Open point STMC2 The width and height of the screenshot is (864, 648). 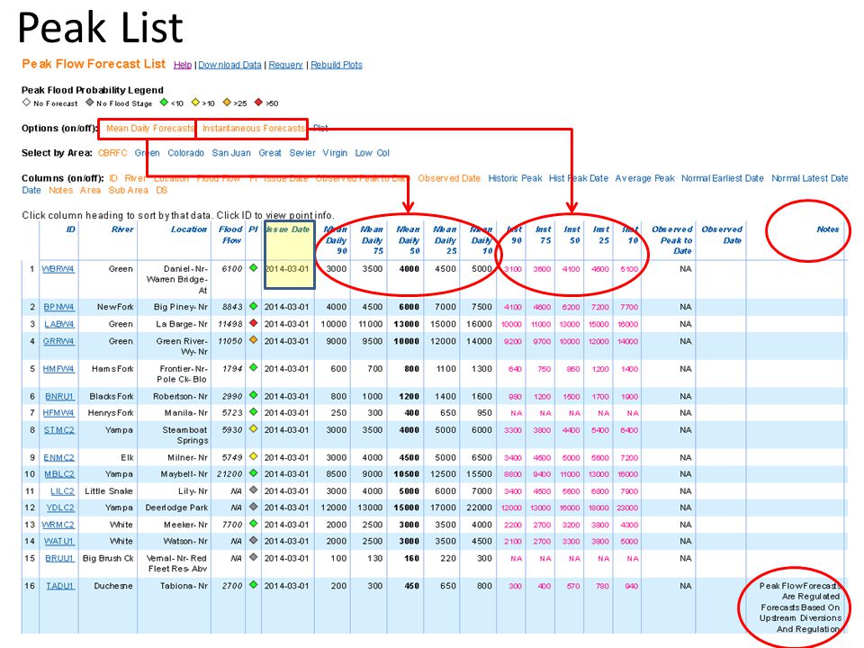pos(59,430)
